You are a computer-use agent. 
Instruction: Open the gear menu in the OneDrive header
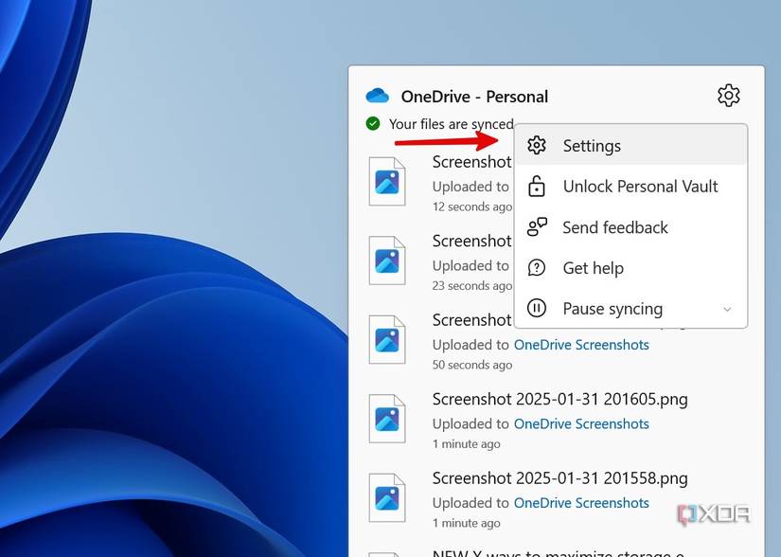(x=728, y=95)
